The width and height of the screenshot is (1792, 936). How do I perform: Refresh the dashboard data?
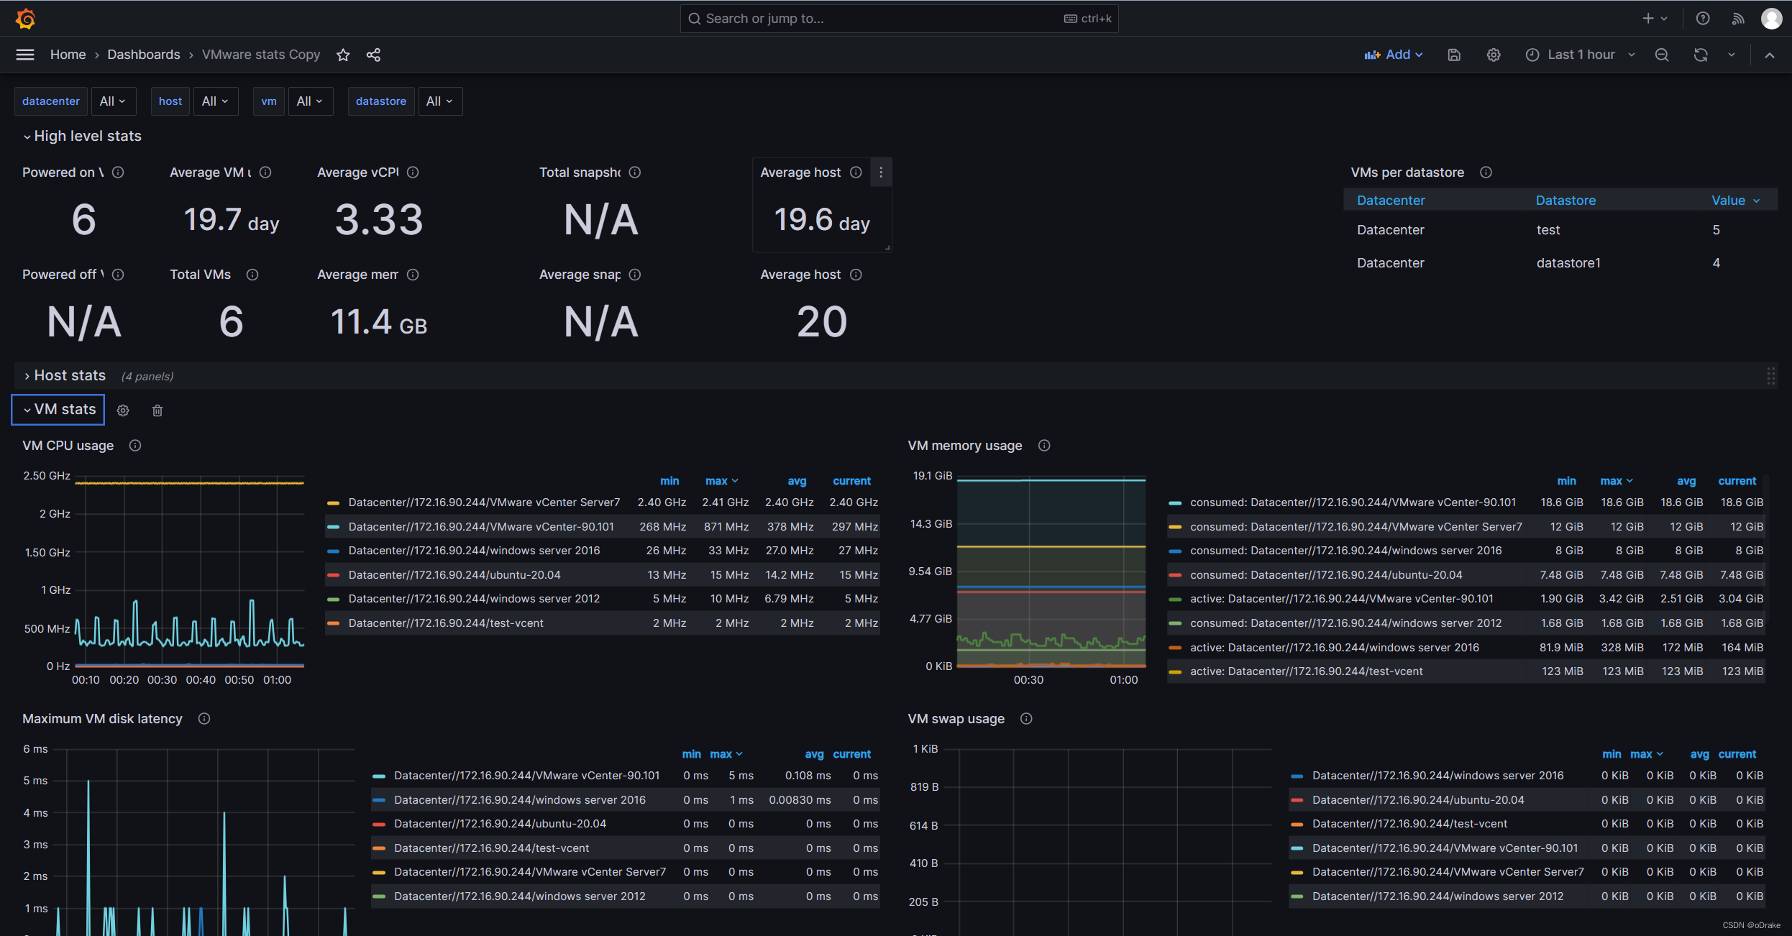click(x=1700, y=55)
